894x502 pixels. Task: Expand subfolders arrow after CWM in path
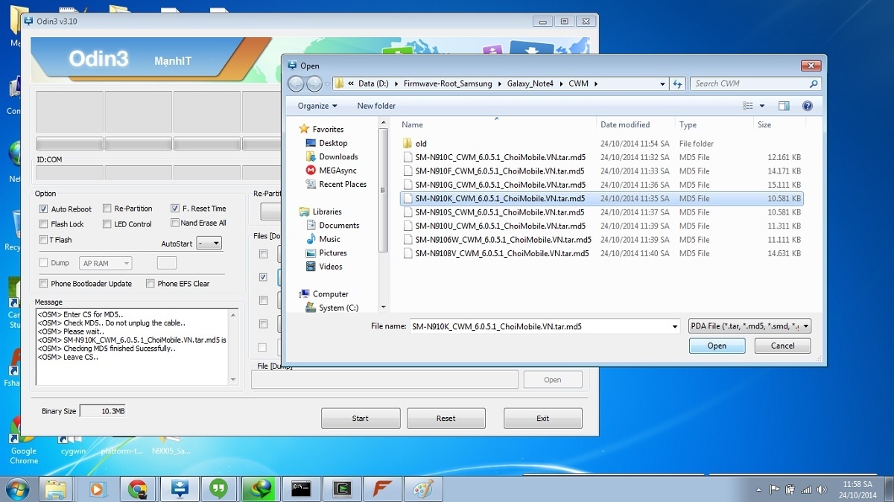coord(595,84)
